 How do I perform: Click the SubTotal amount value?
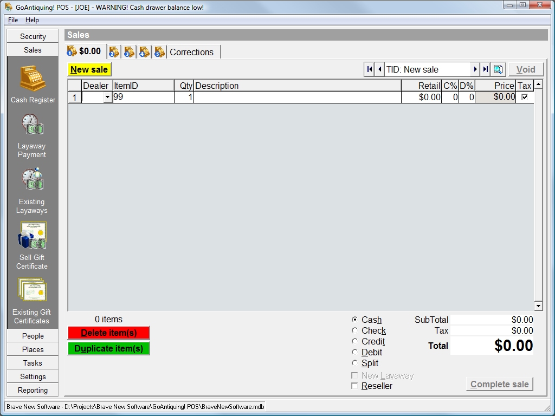492,320
